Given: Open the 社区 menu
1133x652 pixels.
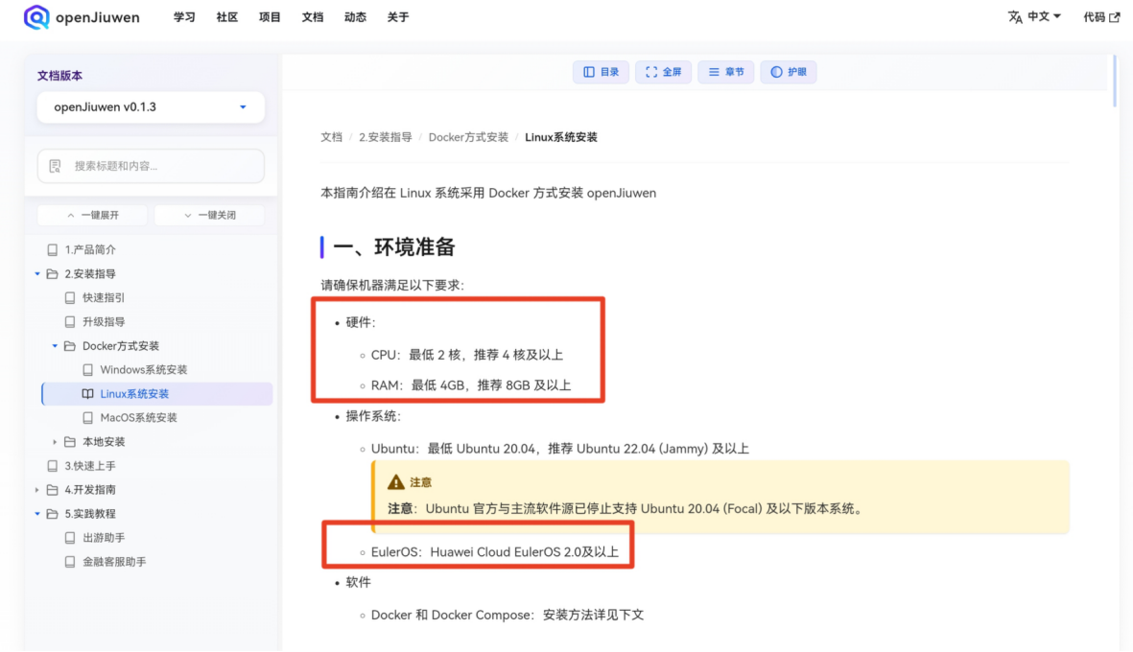Looking at the screenshot, I should [x=227, y=16].
